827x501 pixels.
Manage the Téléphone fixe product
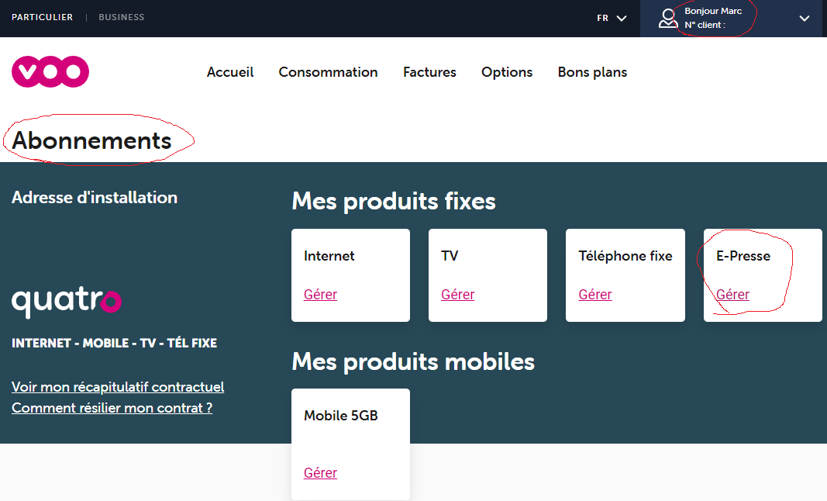point(594,295)
